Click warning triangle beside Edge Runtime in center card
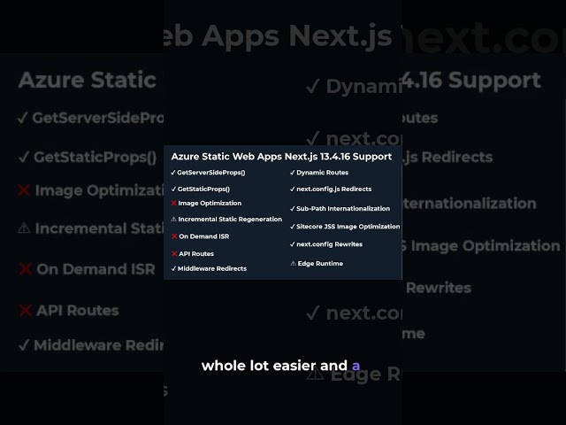This screenshot has height=425, width=566. click(293, 264)
